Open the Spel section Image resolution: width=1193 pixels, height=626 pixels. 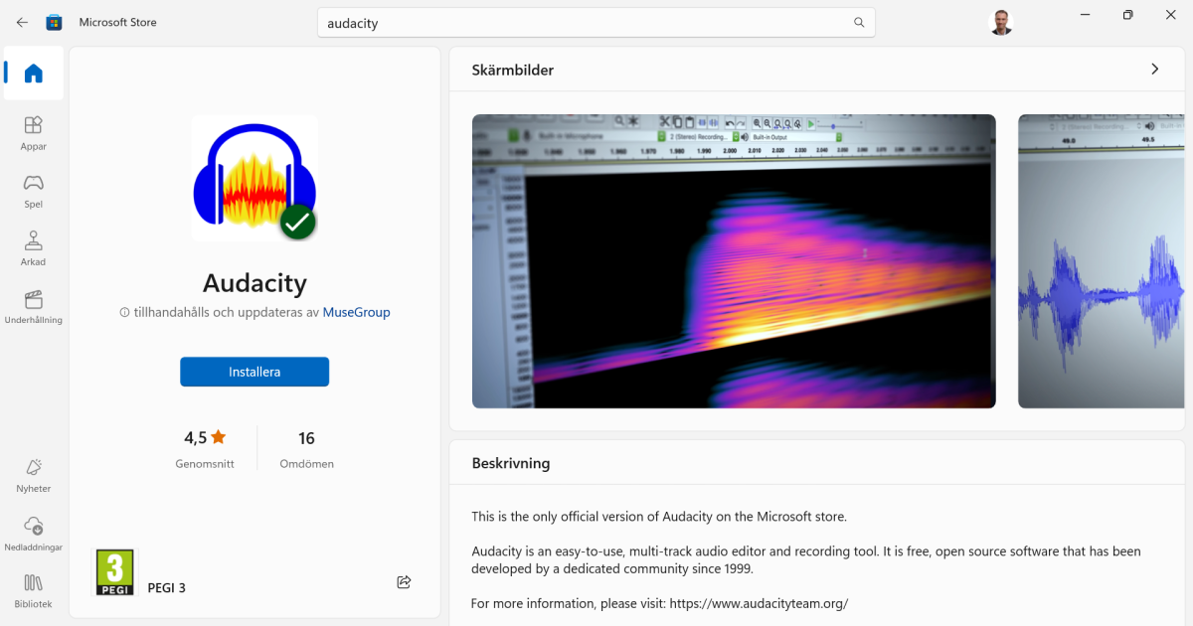34,191
